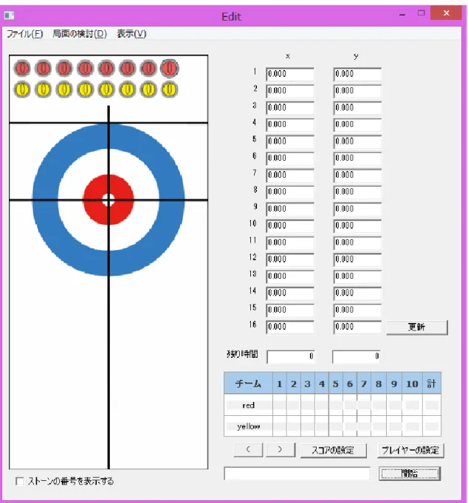
Task: Click the 更新 button
Action: point(416,327)
